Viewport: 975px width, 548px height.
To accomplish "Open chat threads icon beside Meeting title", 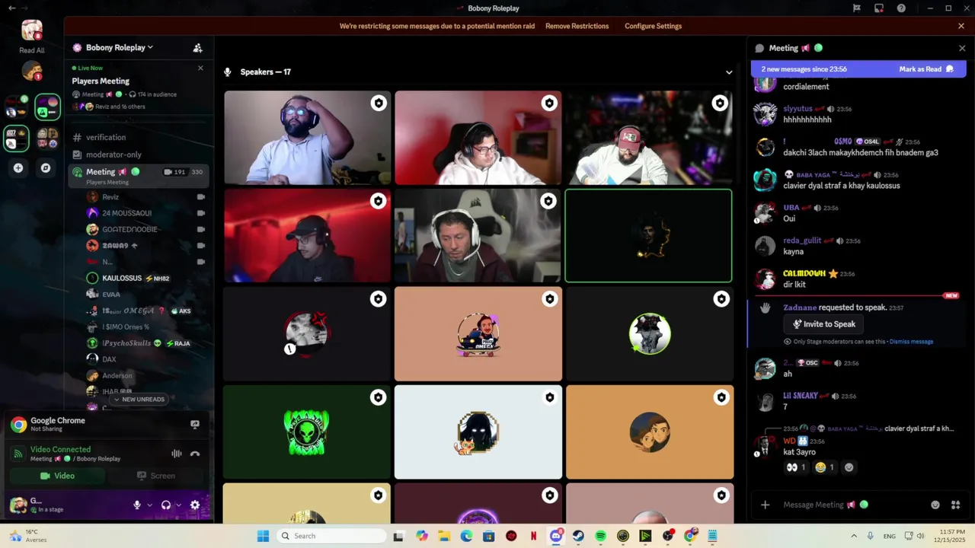I will tap(759, 48).
